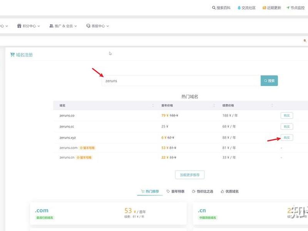Click the 暂不可用 badge next to zeruns.cn
The image size is (308, 231).
coord(84,157)
